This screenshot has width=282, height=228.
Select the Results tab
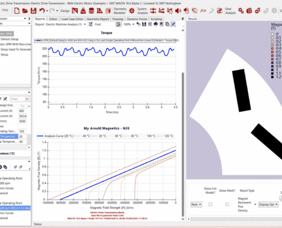point(193,19)
